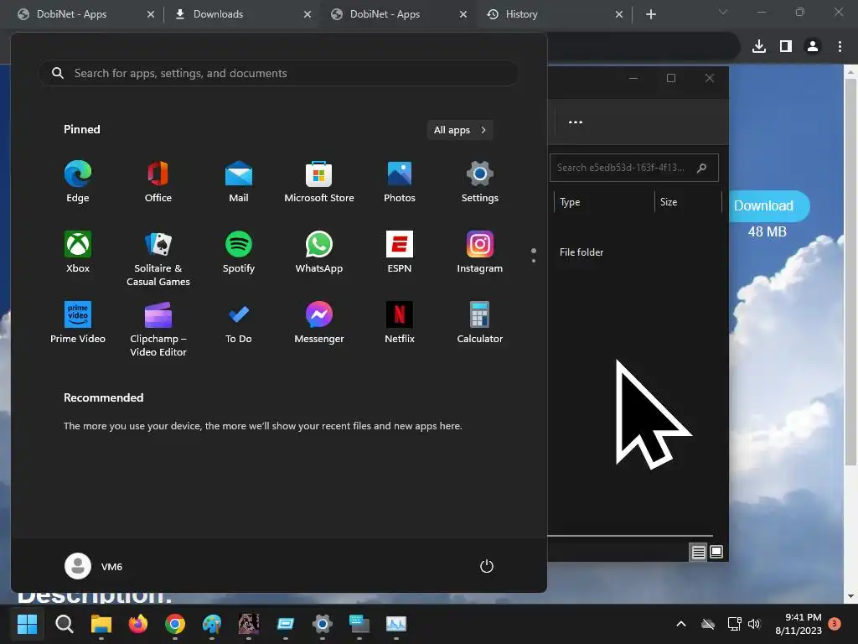858x644 pixels.
Task: Click the File Explorer search field
Action: pos(633,168)
